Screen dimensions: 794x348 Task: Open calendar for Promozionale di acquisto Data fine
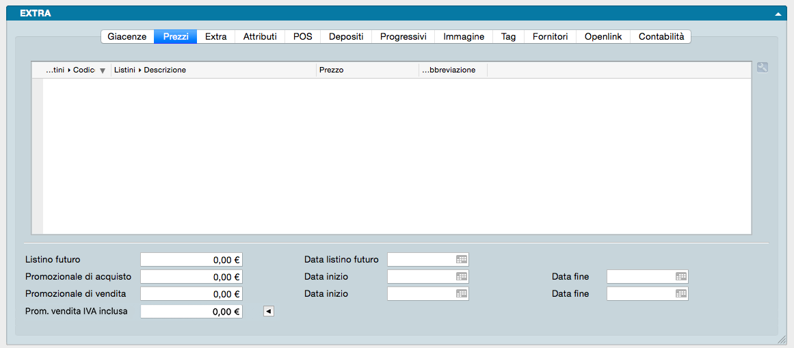[681, 277]
